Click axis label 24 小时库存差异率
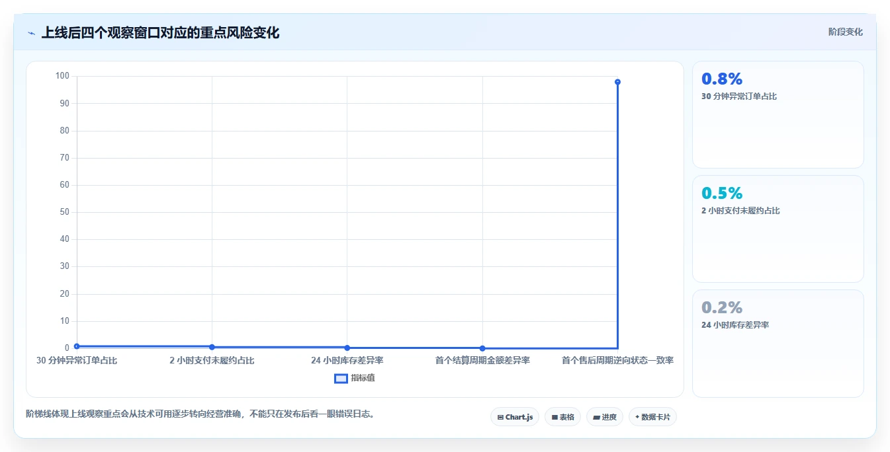The width and height of the screenshot is (890, 452). (x=347, y=360)
